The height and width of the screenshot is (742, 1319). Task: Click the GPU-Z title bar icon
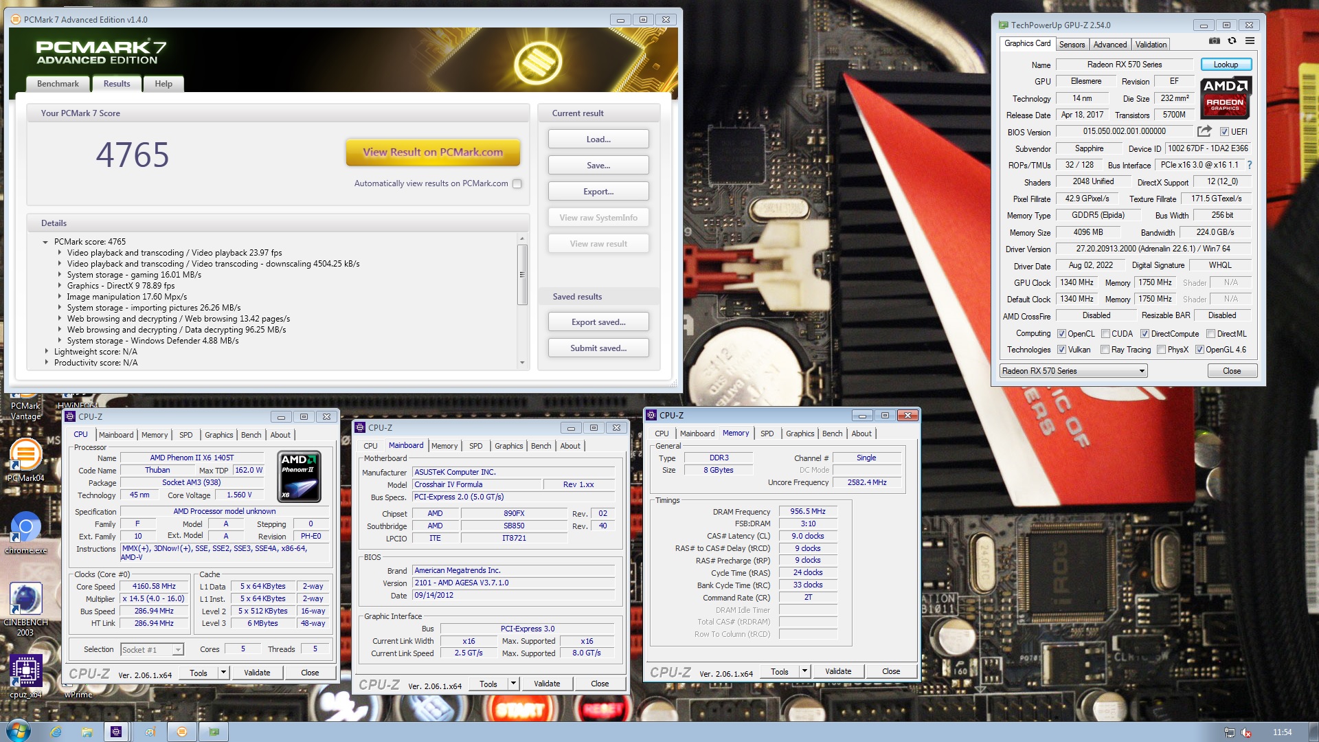tap(1003, 25)
